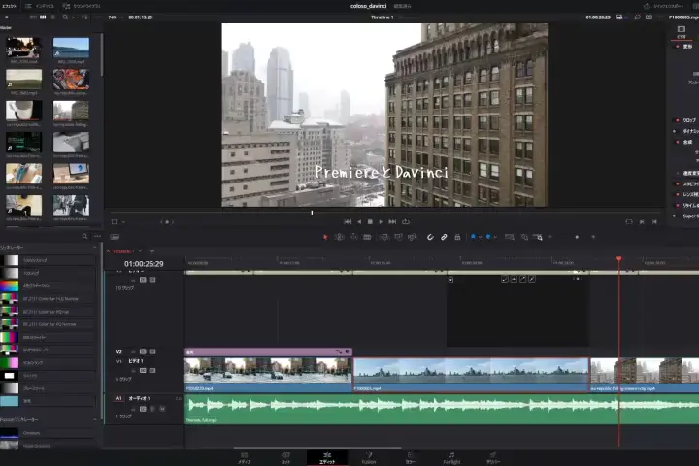The height and width of the screenshot is (466, 699).
Task: Go to previous edit in viewer
Action: (x=654, y=221)
